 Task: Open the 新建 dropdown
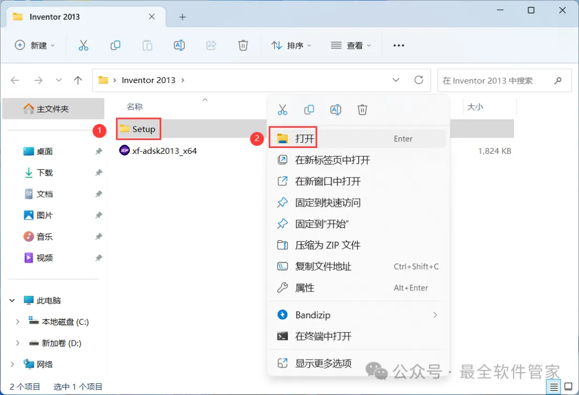(x=35, y=46)
